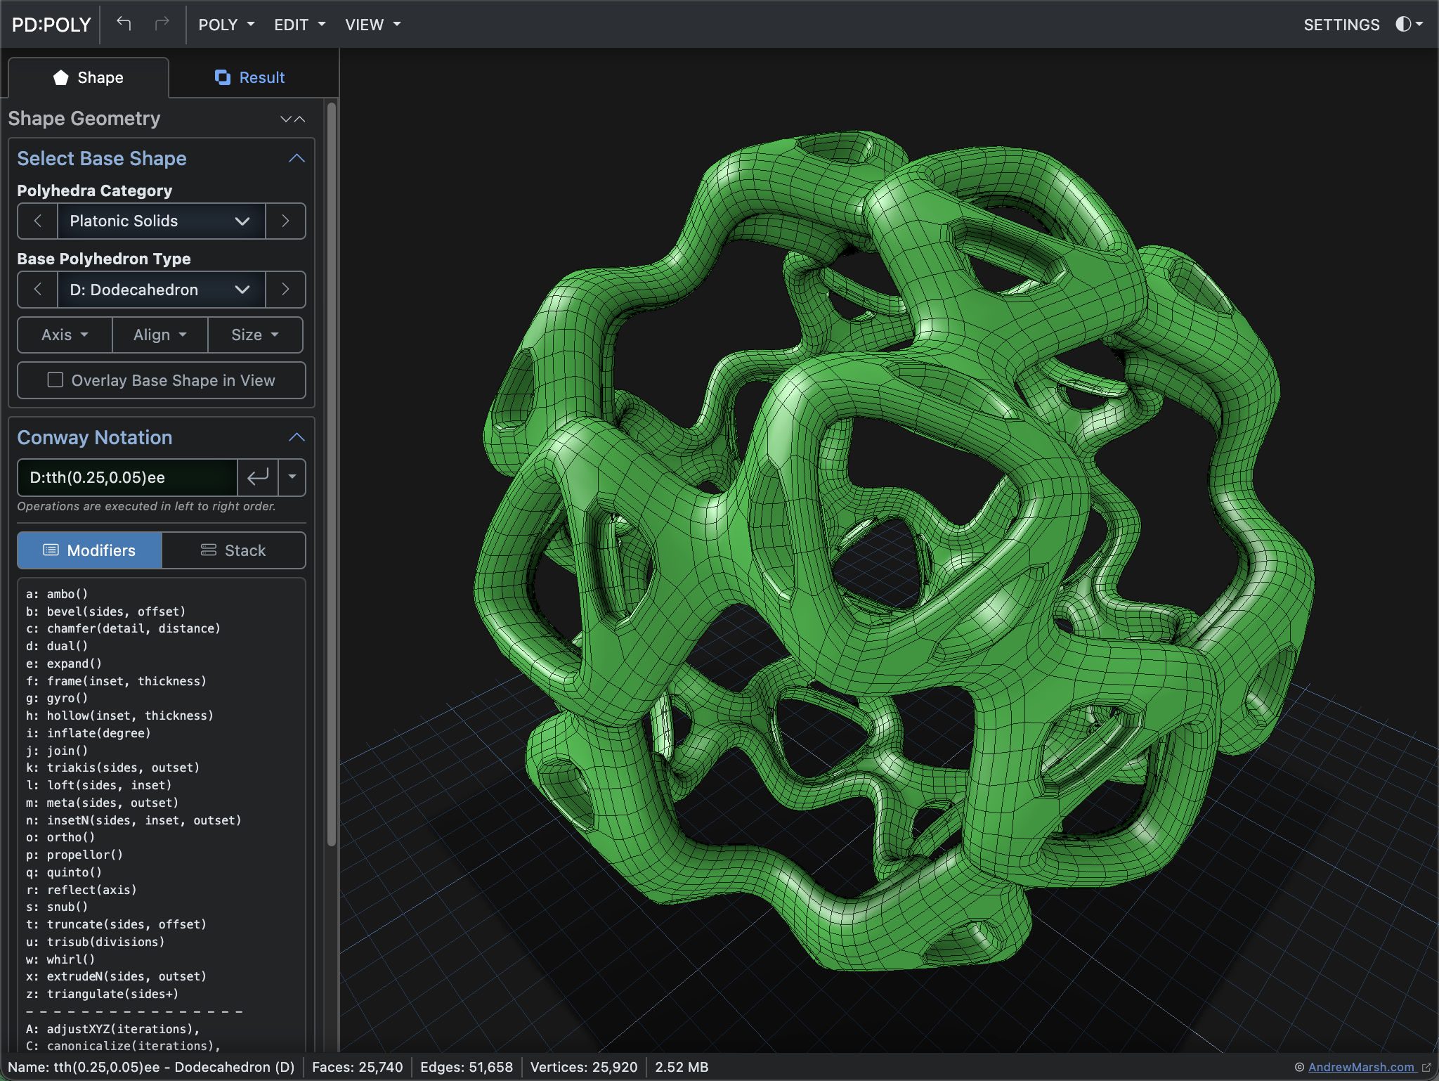Switch to the Stack view
Screen dimensions: 1439x1081
pyautogui.click(x=233, y=550)
